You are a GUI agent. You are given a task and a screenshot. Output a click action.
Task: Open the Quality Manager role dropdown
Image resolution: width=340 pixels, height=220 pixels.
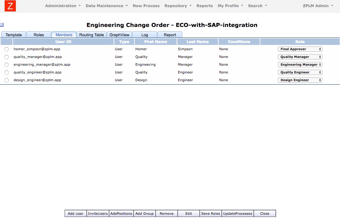(300, 57)
